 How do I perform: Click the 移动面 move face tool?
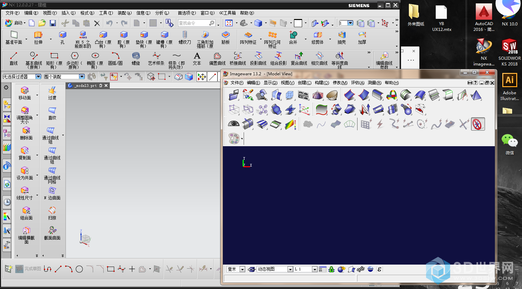(25, 93)
